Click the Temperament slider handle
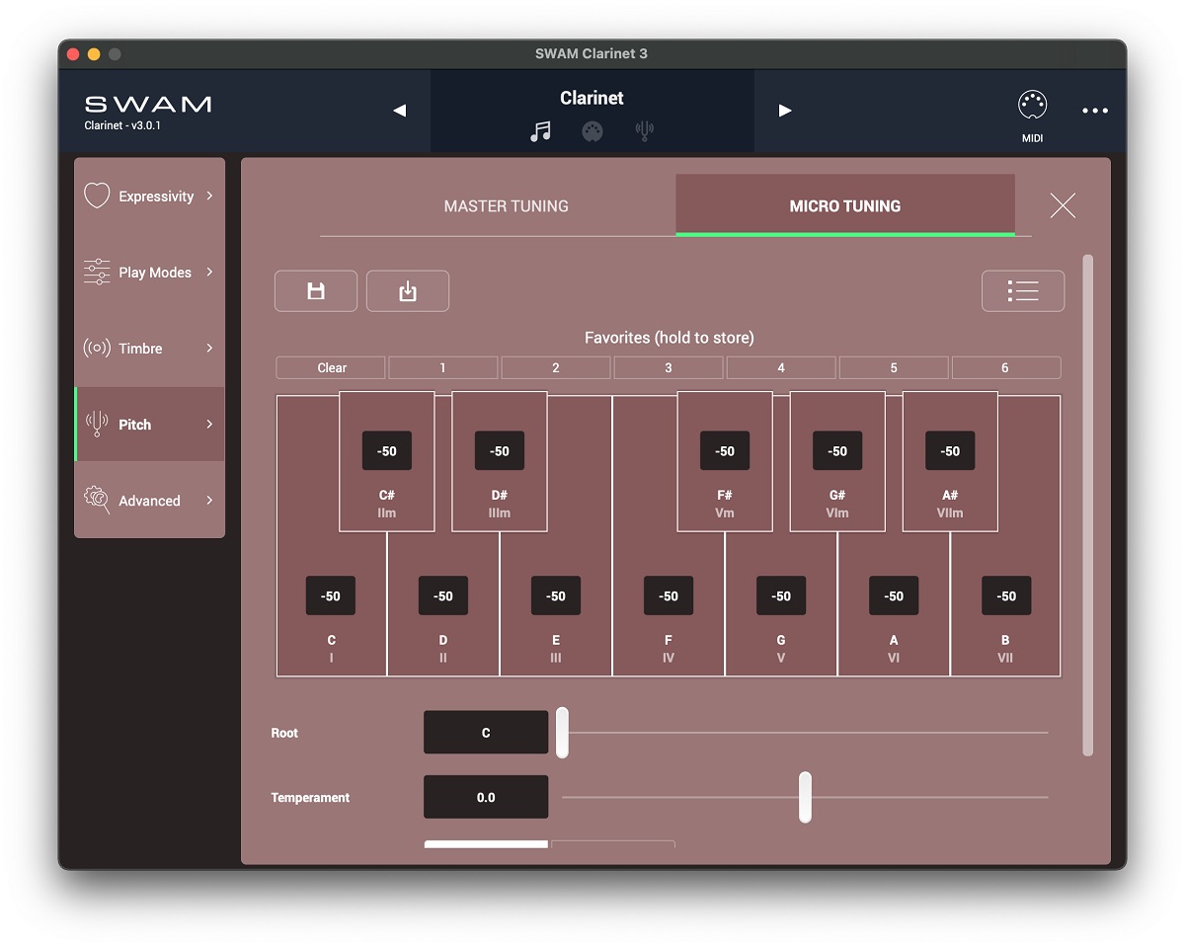The image size is (1185, 947). [x=805, y=797]
